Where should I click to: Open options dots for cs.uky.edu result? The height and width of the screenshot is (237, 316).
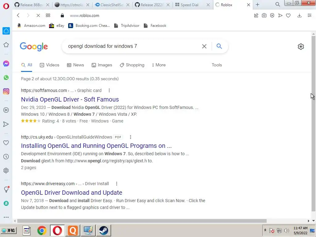coord(131,137)
